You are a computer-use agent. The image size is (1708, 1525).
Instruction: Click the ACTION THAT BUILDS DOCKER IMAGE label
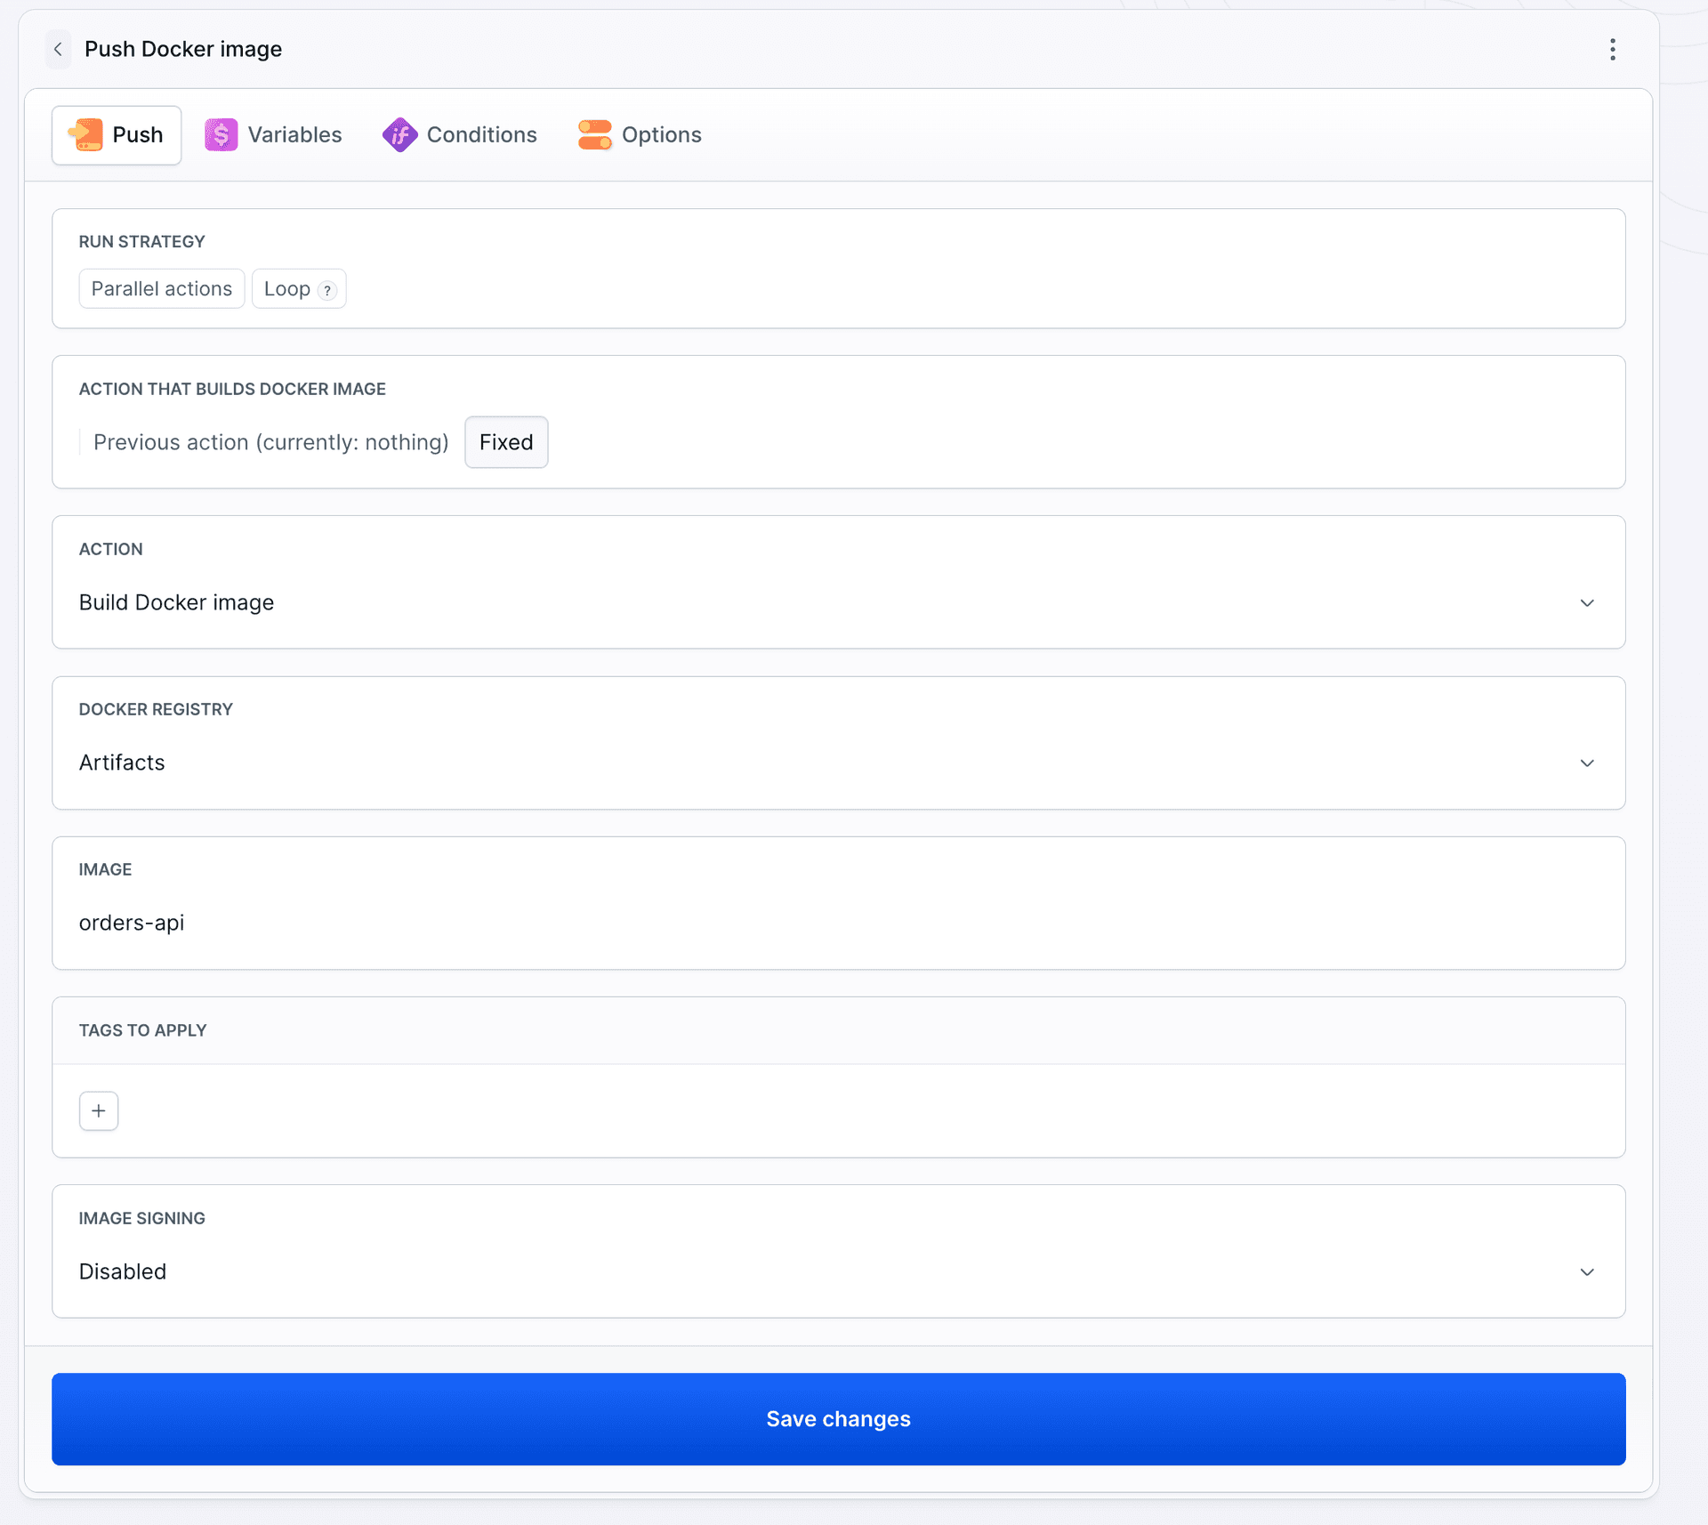pyautogui.click(x=232, y=390)
